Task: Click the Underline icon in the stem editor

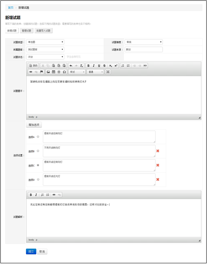Action: coord(99,66)
